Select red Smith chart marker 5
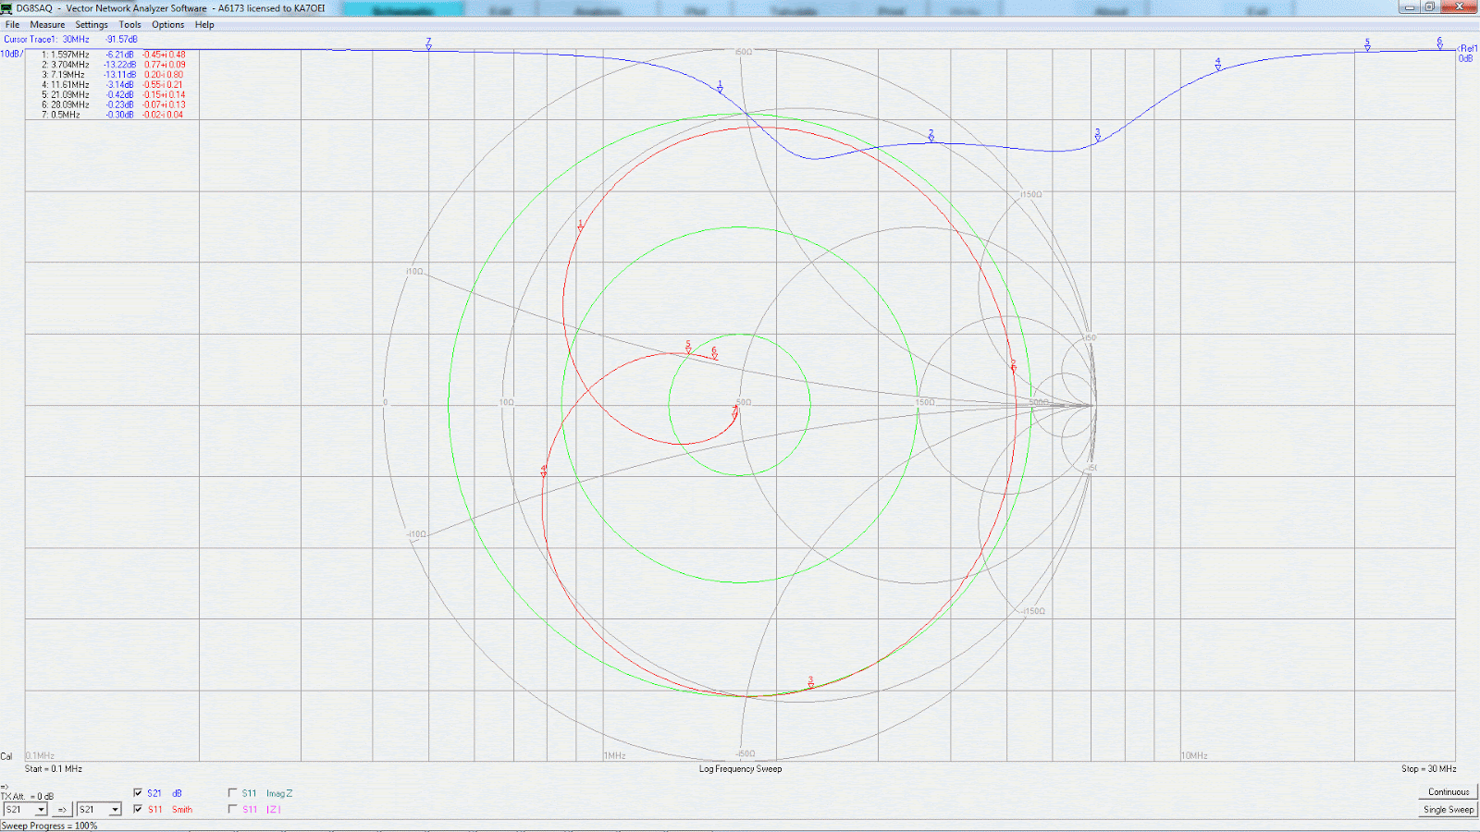1480x832 pixels. click(688, 347)
